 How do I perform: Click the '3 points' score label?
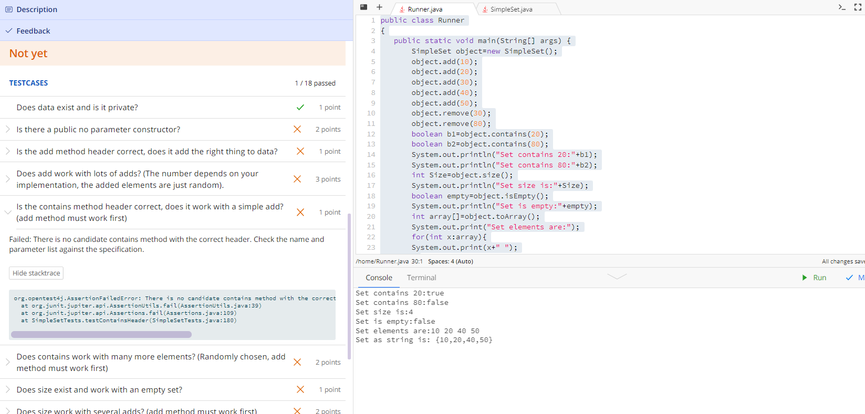coord(328,179)
